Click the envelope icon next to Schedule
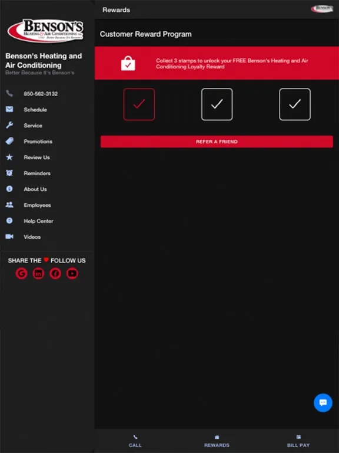 click(9, 109)
